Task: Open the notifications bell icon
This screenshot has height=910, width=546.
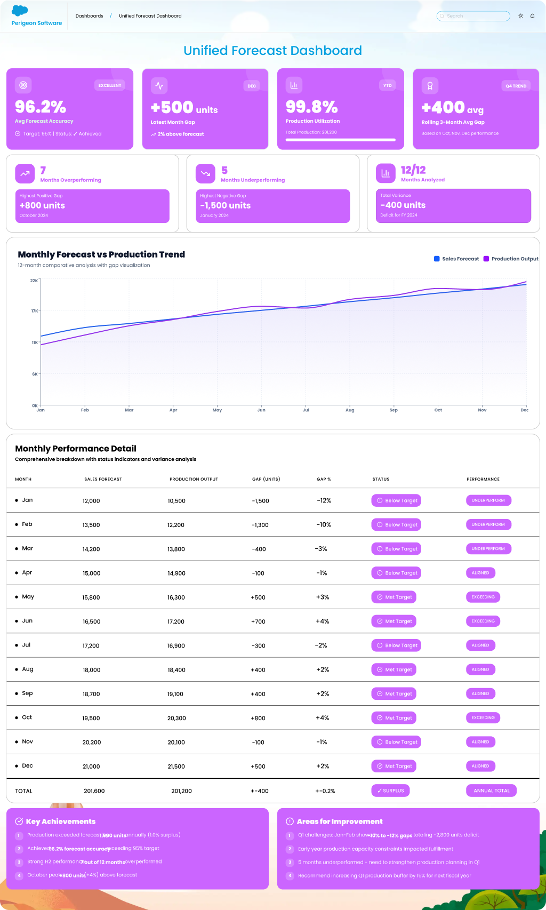Action: [532, 16]
